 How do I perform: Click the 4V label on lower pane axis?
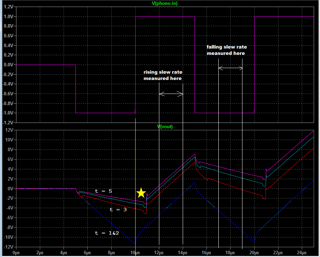(10, 169)
